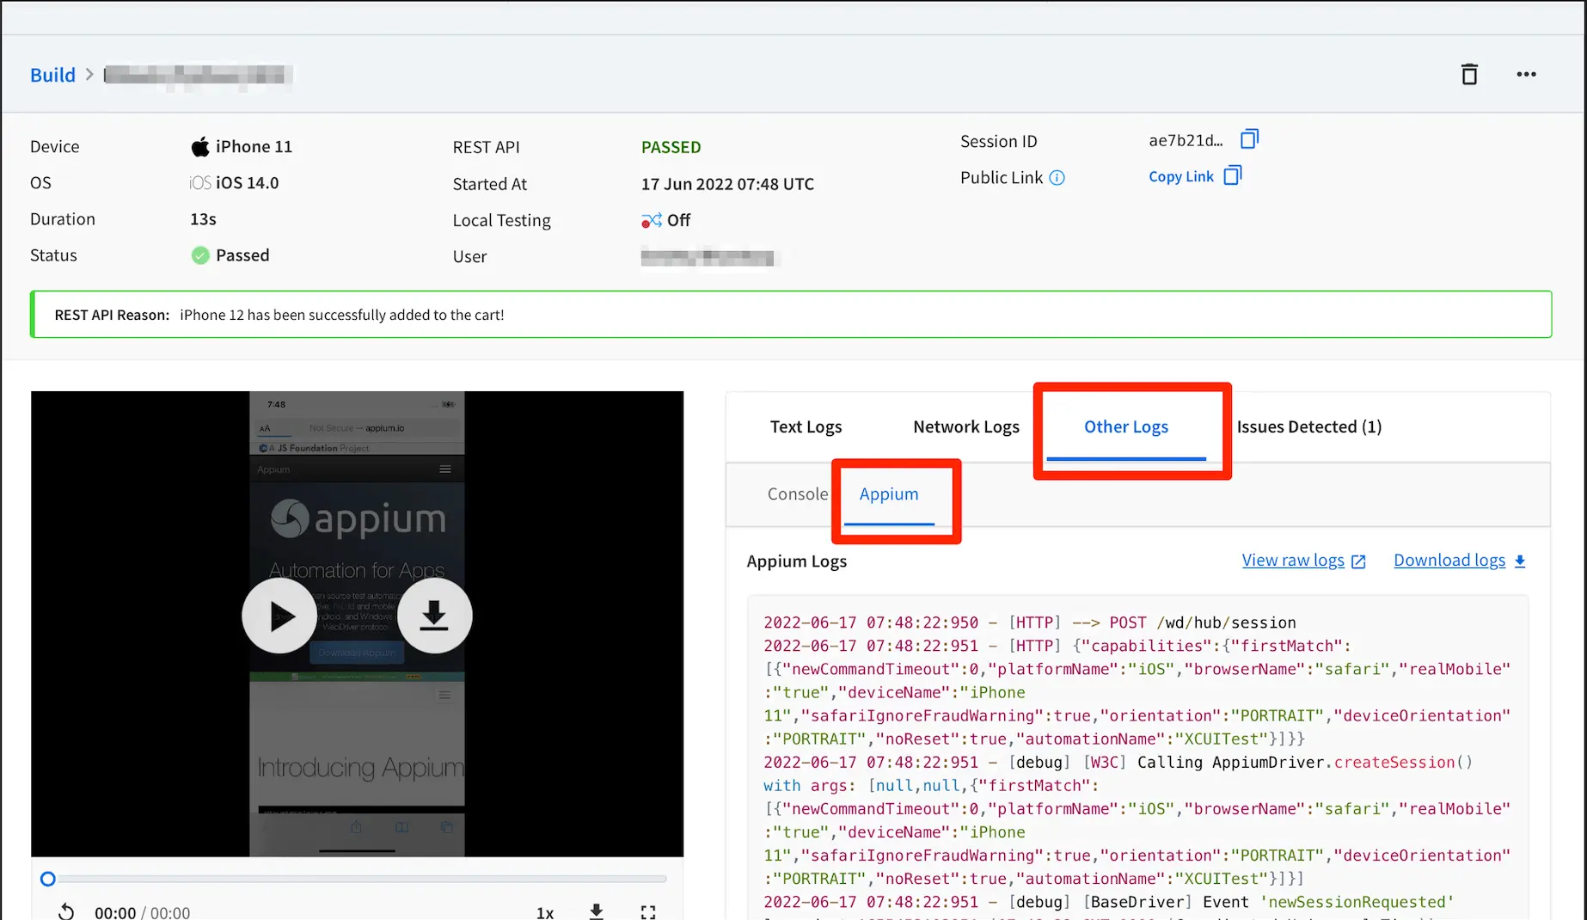
Task: Play the session video recording
Action: [x=279, y=616]
